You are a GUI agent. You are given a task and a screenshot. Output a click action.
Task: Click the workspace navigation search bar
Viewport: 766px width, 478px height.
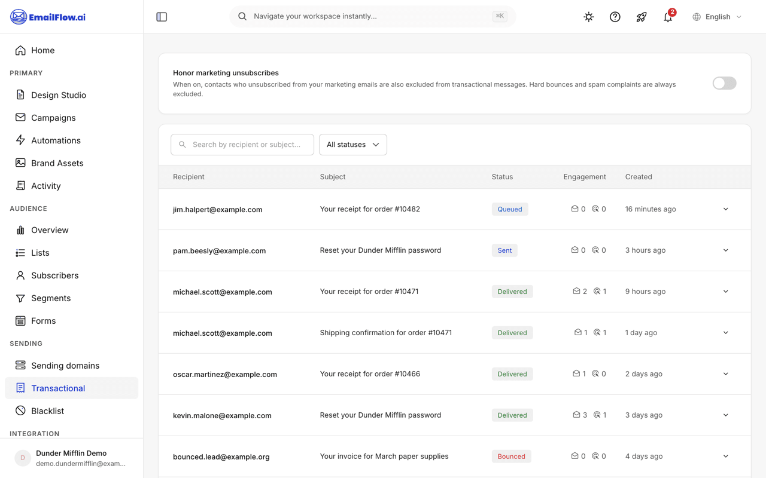coord(372,17)
